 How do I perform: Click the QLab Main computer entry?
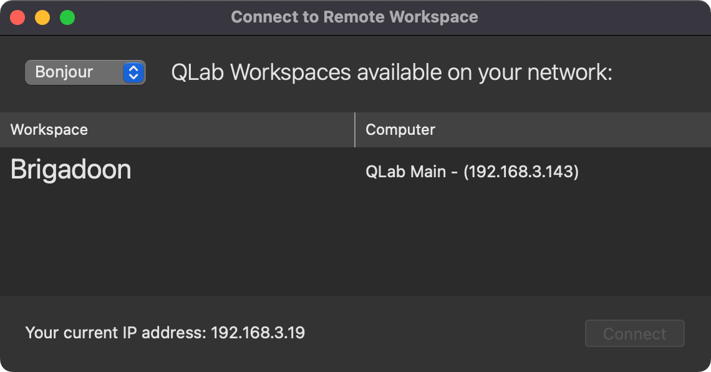[472, 171]
